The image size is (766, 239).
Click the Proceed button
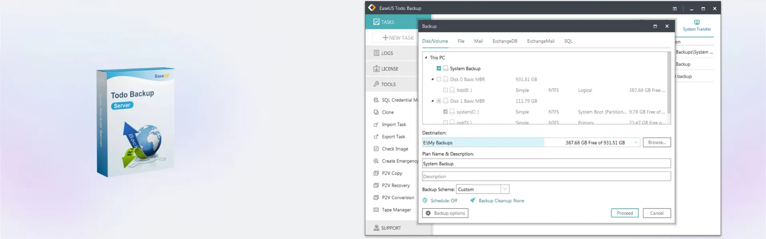click(x=625, y=213)
